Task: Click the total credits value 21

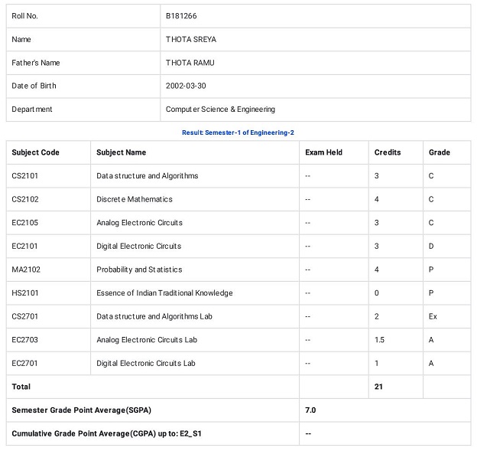Action: pos(378,387)
